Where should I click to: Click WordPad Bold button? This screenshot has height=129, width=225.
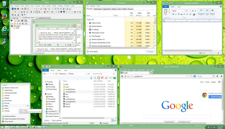(173, 14)
